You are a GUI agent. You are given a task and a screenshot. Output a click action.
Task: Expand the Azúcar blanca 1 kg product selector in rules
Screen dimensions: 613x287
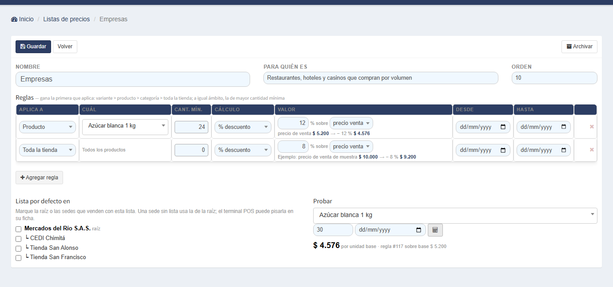tap(125, 127)
